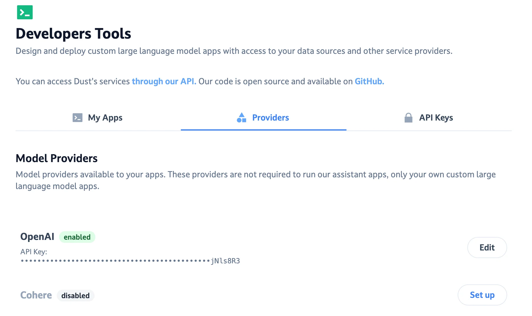Click Set up for Cohere
The width and height of the screenshot is (532, 316).
tap(482, 295)
